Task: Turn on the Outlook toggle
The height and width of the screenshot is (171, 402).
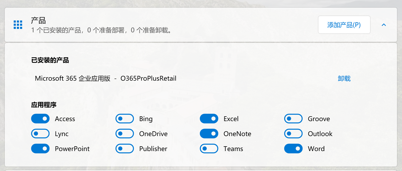Action: (293, 134)
